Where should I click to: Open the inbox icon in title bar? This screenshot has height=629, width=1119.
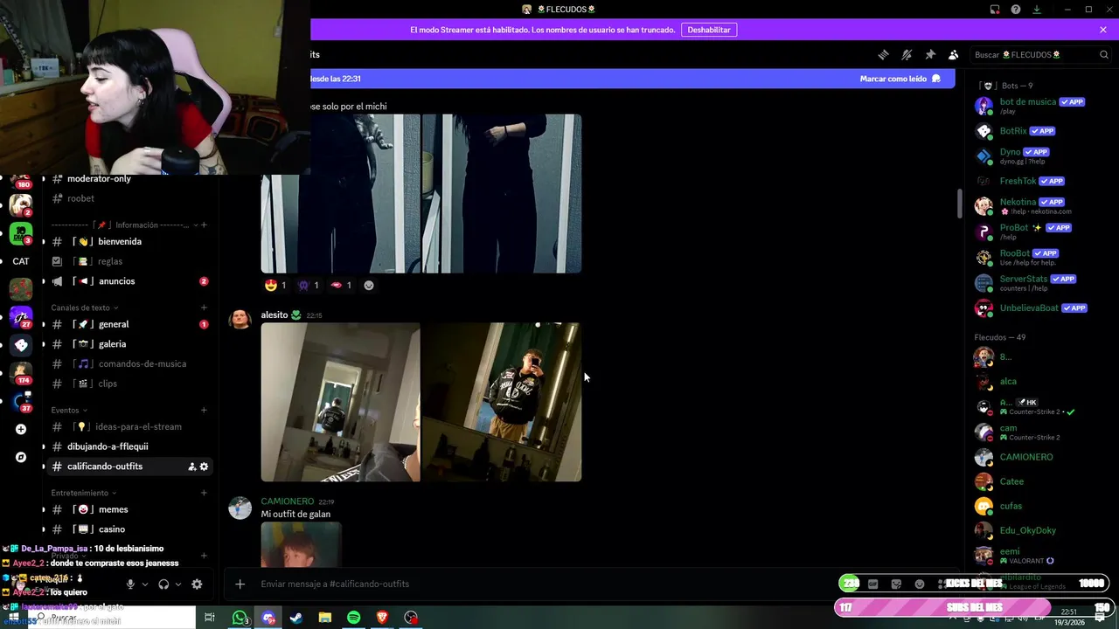(x=995, y=10)
